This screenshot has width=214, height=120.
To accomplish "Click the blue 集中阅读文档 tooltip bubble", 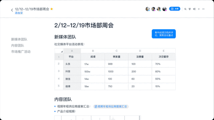I will (x=164, y=34).
